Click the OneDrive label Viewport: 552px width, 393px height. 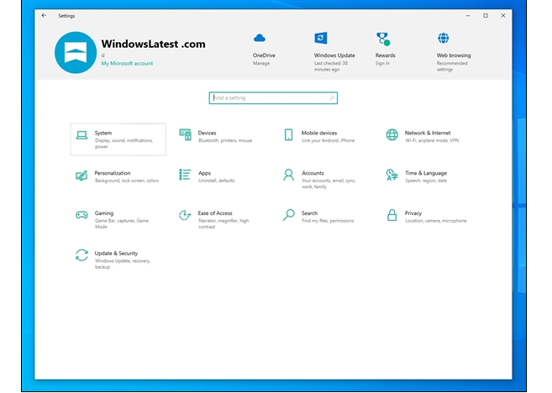264,55
